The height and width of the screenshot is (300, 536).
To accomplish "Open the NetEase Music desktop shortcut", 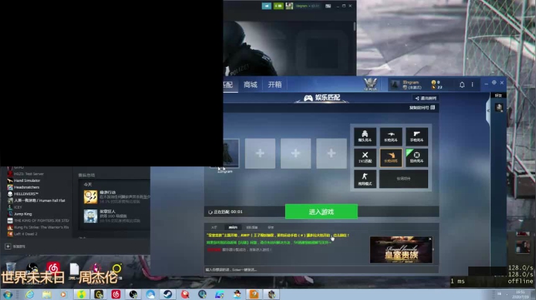I will coord(54,269).
